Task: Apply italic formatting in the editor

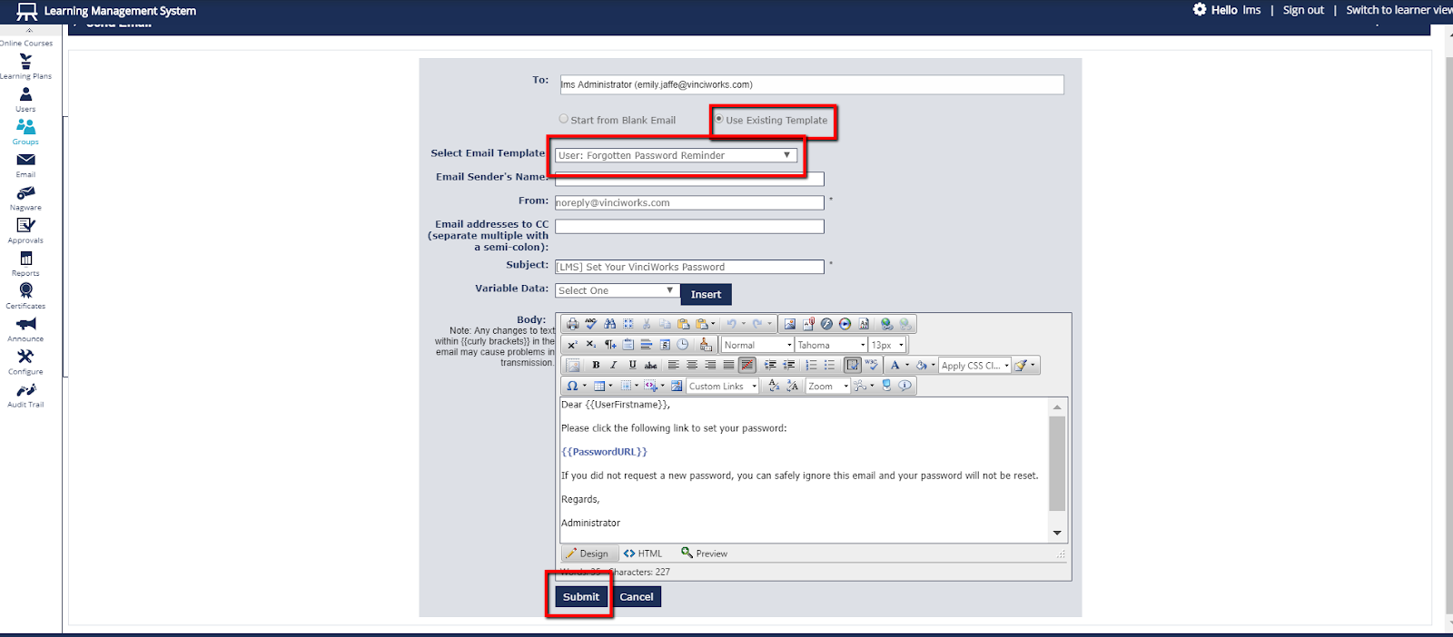Action: [x=614, y=365]
